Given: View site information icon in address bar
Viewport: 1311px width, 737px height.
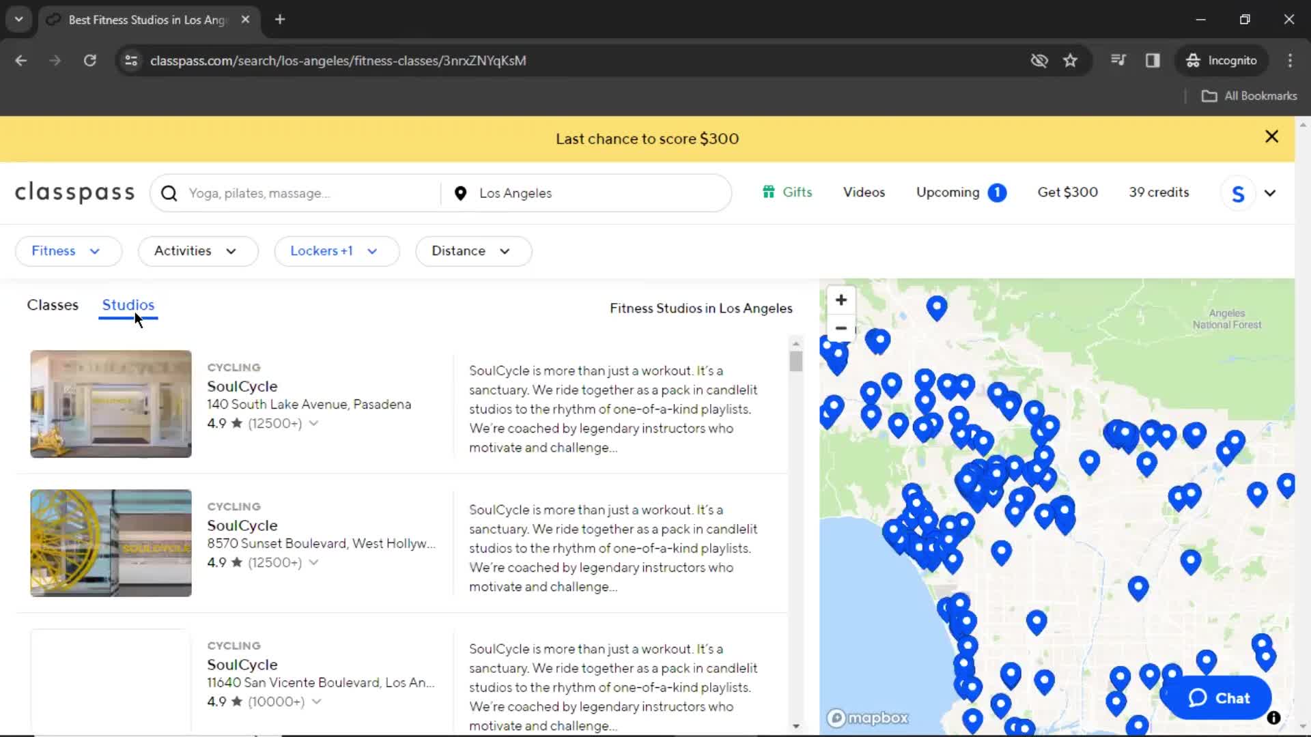Looking at the screenshot, I should (131, 61).
